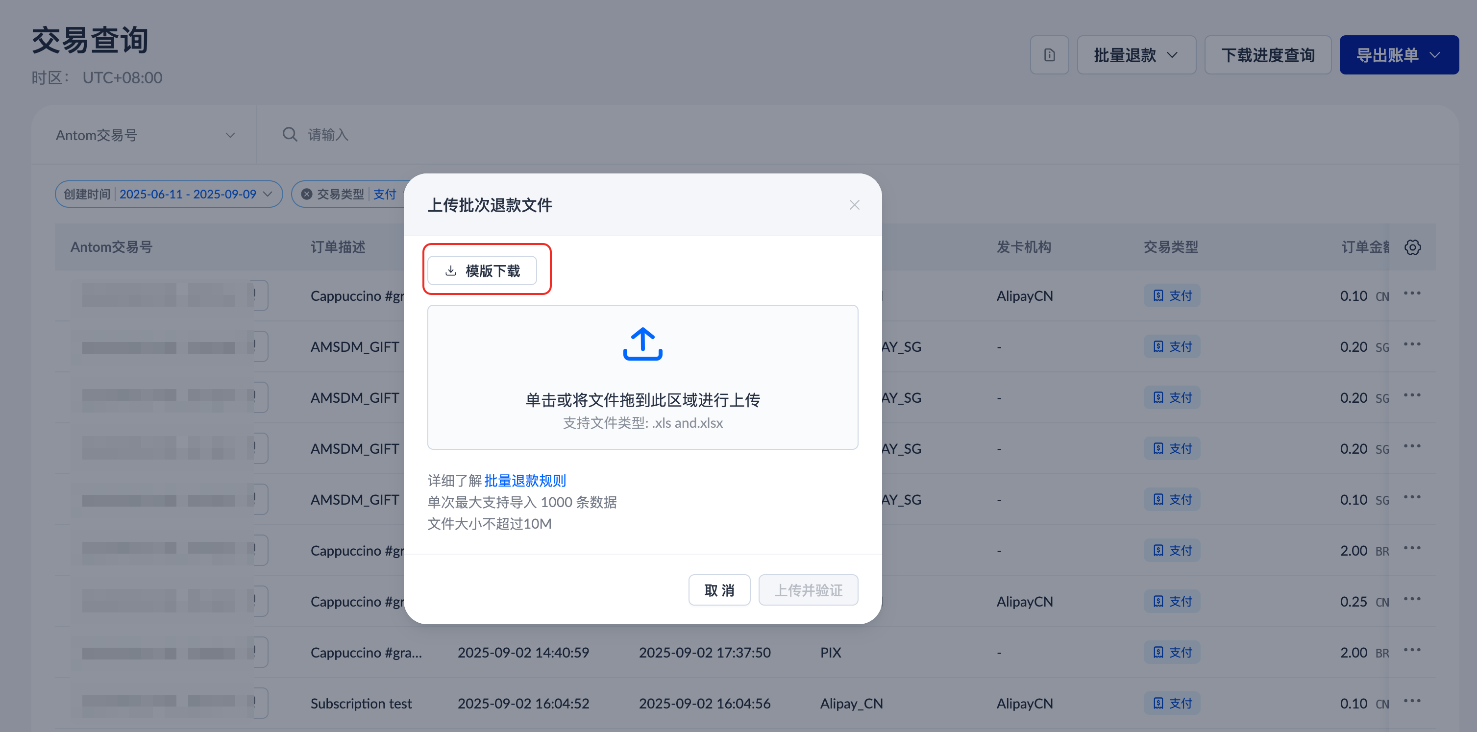Image resolution: width=1477 pixels, height=732 pixels.
Task: Open more actions for Subscription test row
Action: (x=1412, y=702)
